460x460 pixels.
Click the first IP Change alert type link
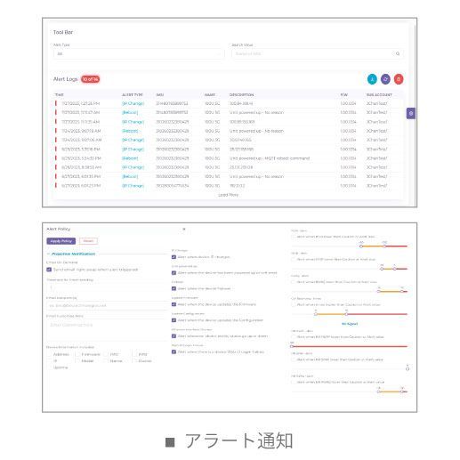(133, 103)
